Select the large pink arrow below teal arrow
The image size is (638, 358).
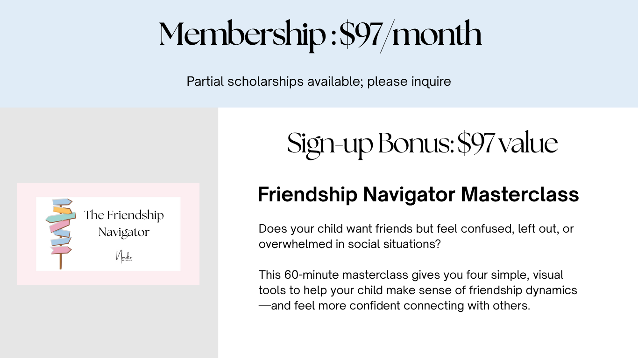click(60, 226)
